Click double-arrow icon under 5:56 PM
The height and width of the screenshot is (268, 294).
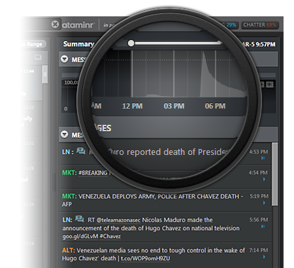tap(263, 226)
